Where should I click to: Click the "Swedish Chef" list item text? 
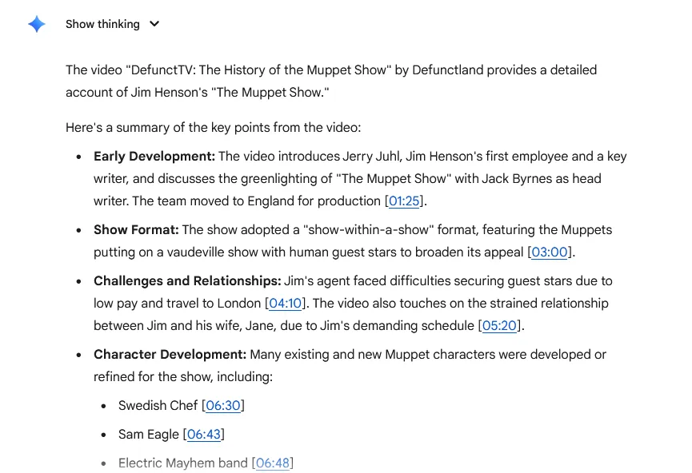tap(158, 406)
